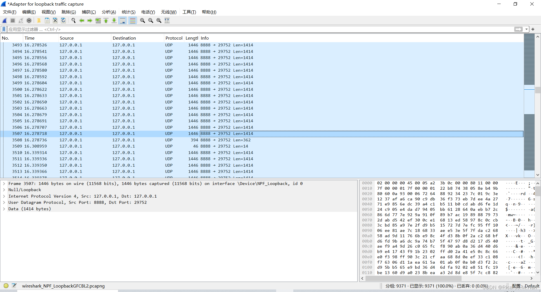Open the 无线(W) menu

point(169,12)
